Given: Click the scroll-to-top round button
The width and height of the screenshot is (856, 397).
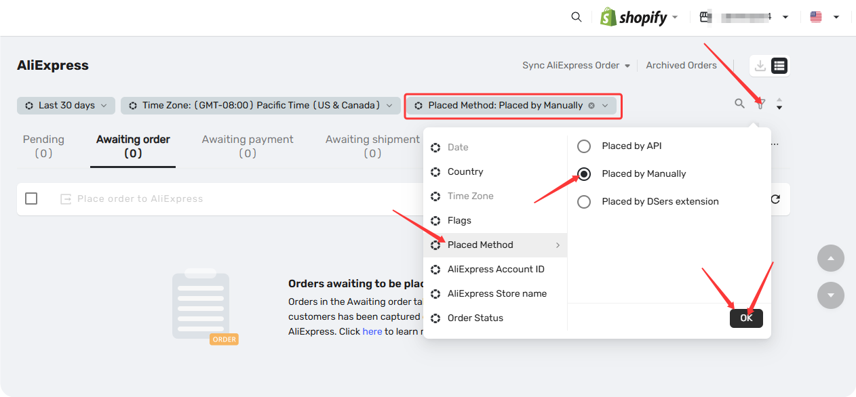Looking at the screenshot, I should 831,259.
